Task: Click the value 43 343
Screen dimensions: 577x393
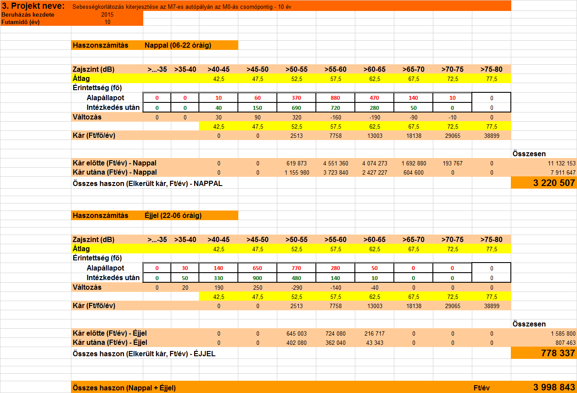Action: [x=375, y=343]
